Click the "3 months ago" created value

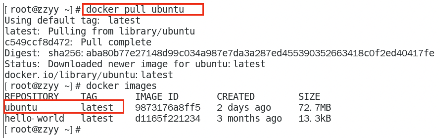tap(249, 118)
